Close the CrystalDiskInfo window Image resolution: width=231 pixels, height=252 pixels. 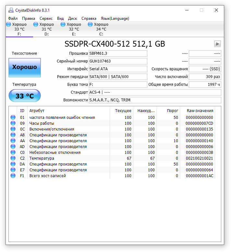tap(216, 10)
